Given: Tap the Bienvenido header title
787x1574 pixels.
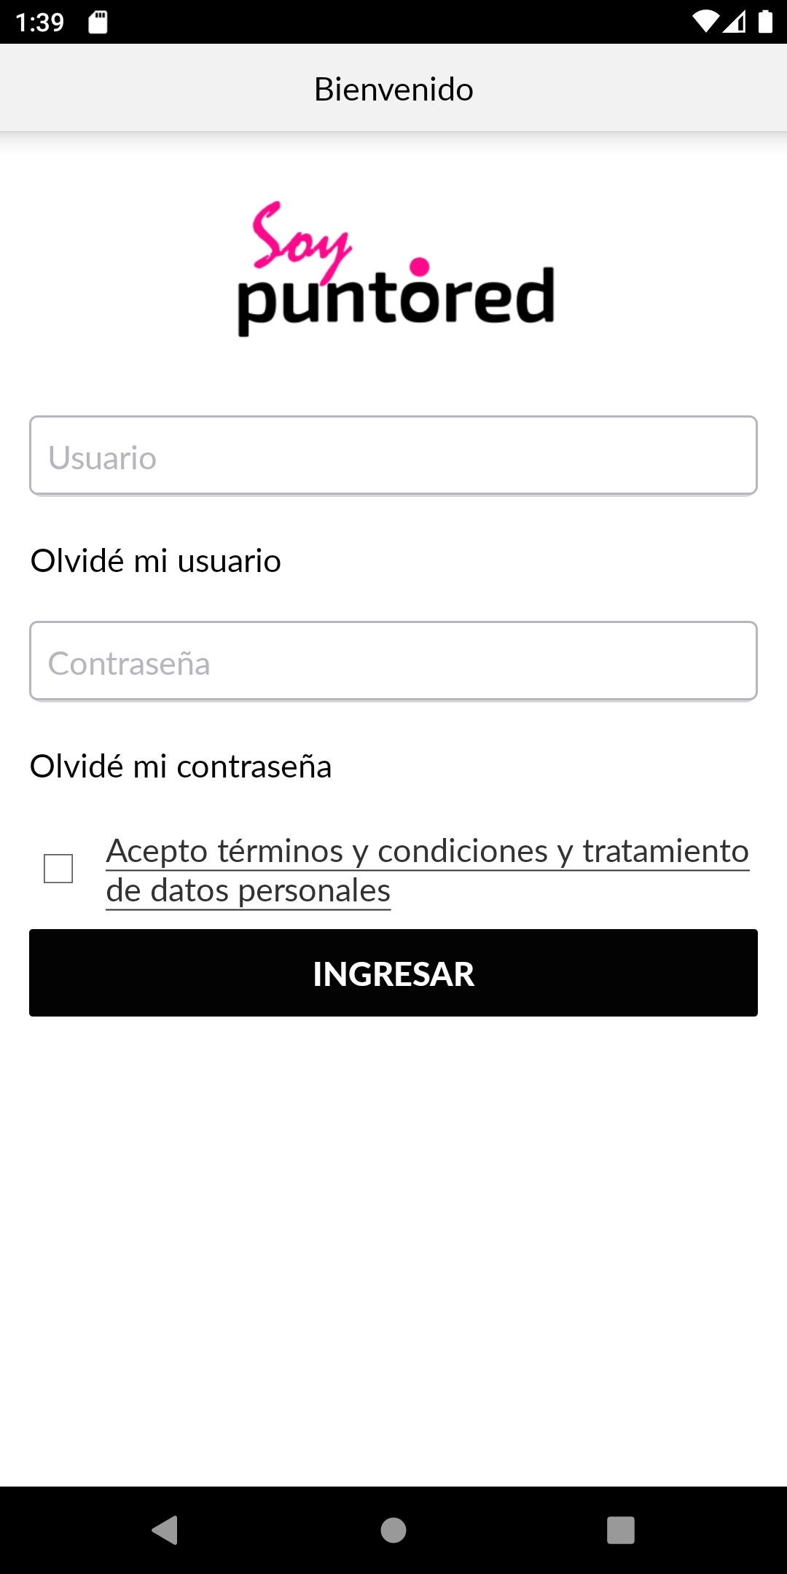Looking at the screenshot, I should coord(393,89).
